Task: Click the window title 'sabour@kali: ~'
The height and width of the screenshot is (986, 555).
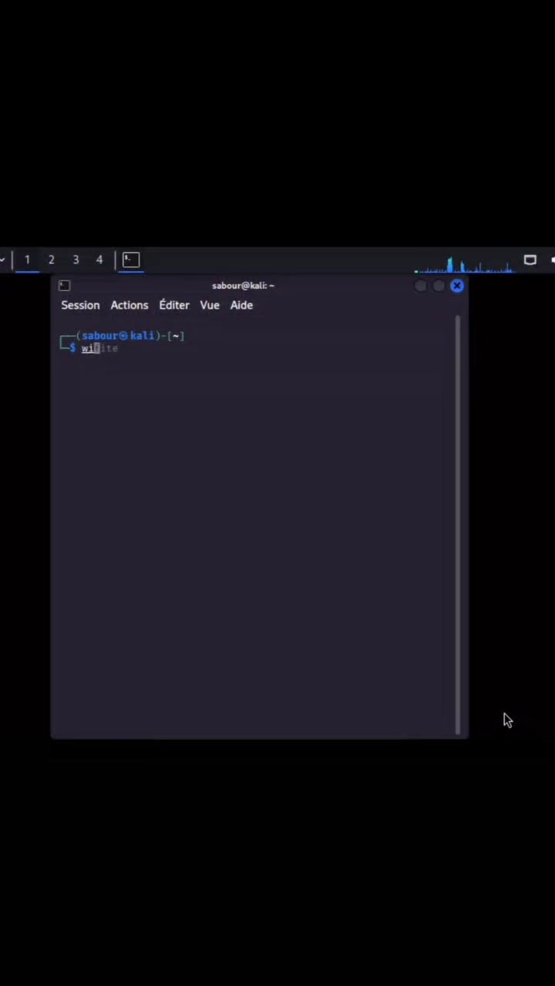Action: click(x=243, y=286)
